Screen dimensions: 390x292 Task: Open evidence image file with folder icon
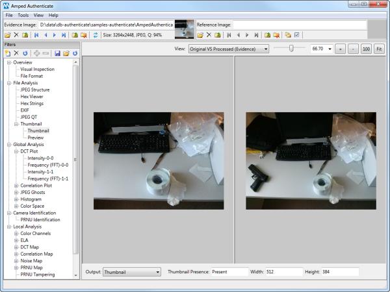pyautogui.click(x=7, y=34)
